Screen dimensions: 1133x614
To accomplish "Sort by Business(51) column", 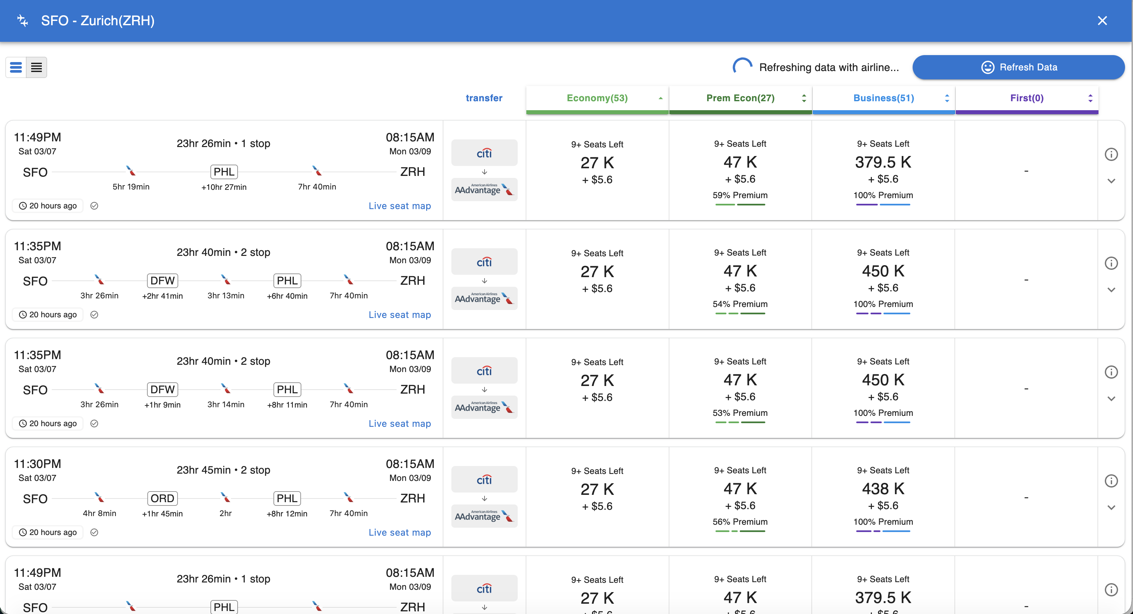I will coord(883,98).
